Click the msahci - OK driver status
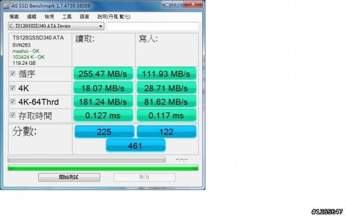The image size is (346, 216). 26,51
